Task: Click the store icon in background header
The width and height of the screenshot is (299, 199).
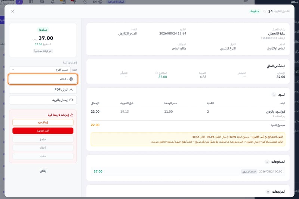Action: click(x=42, y=2)
